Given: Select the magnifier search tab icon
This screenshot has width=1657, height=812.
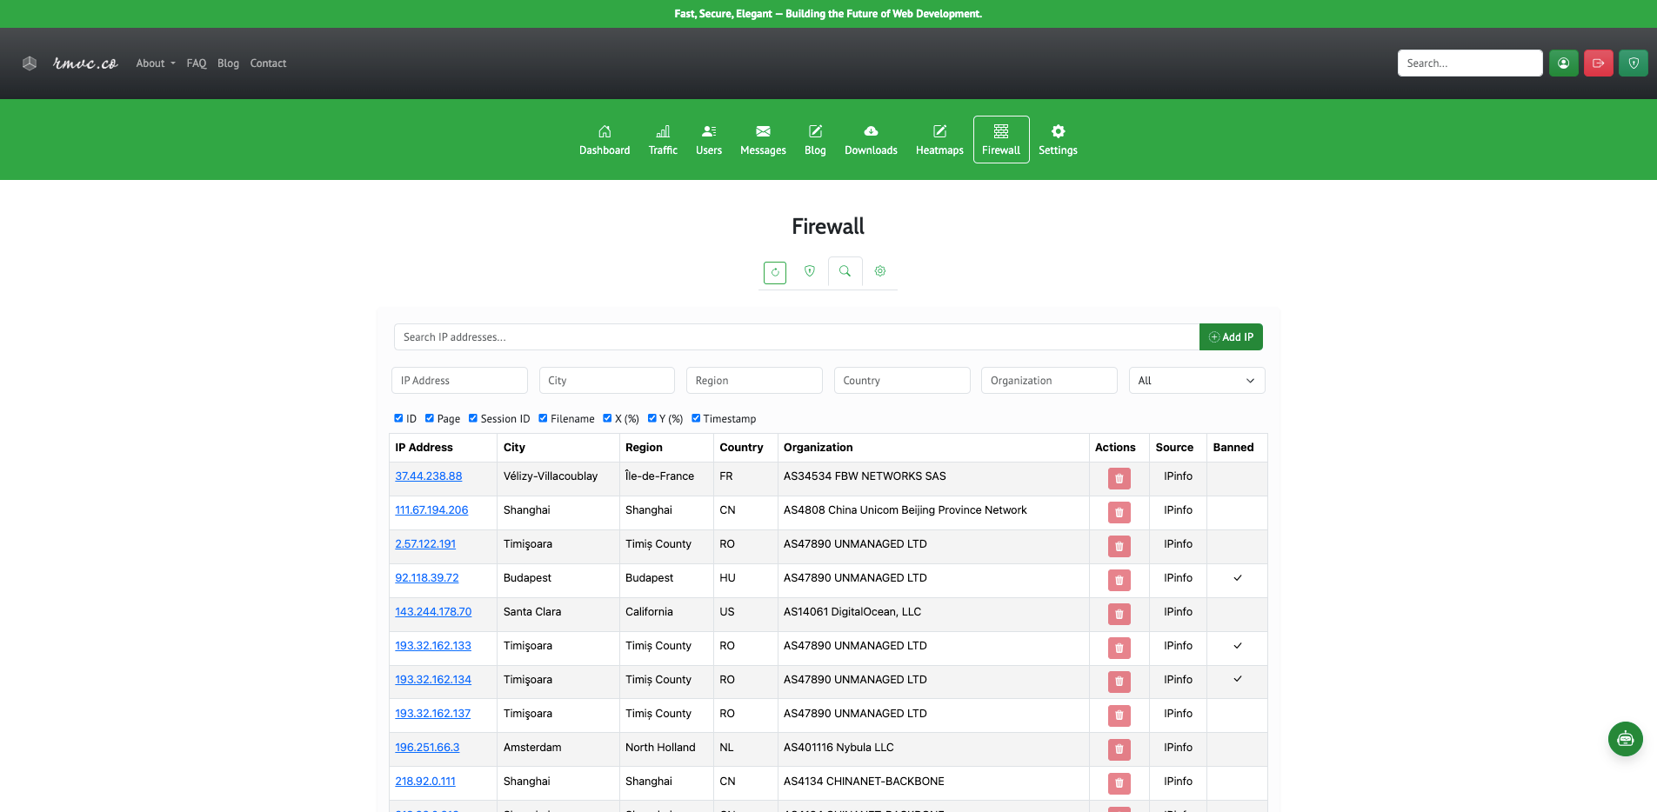Looking at the screenshot, I should click(845, 271).
